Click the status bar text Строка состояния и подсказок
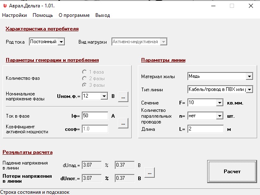Viewport: 260px width, 195px height. click(35, 192)
